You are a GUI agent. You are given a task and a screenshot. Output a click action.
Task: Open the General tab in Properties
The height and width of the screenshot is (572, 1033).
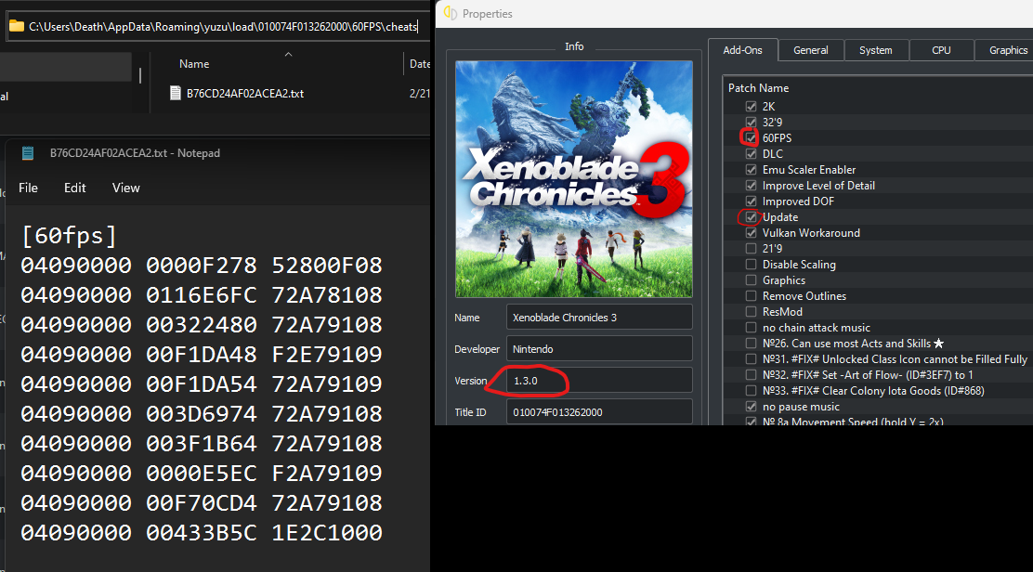coord(810,50)
